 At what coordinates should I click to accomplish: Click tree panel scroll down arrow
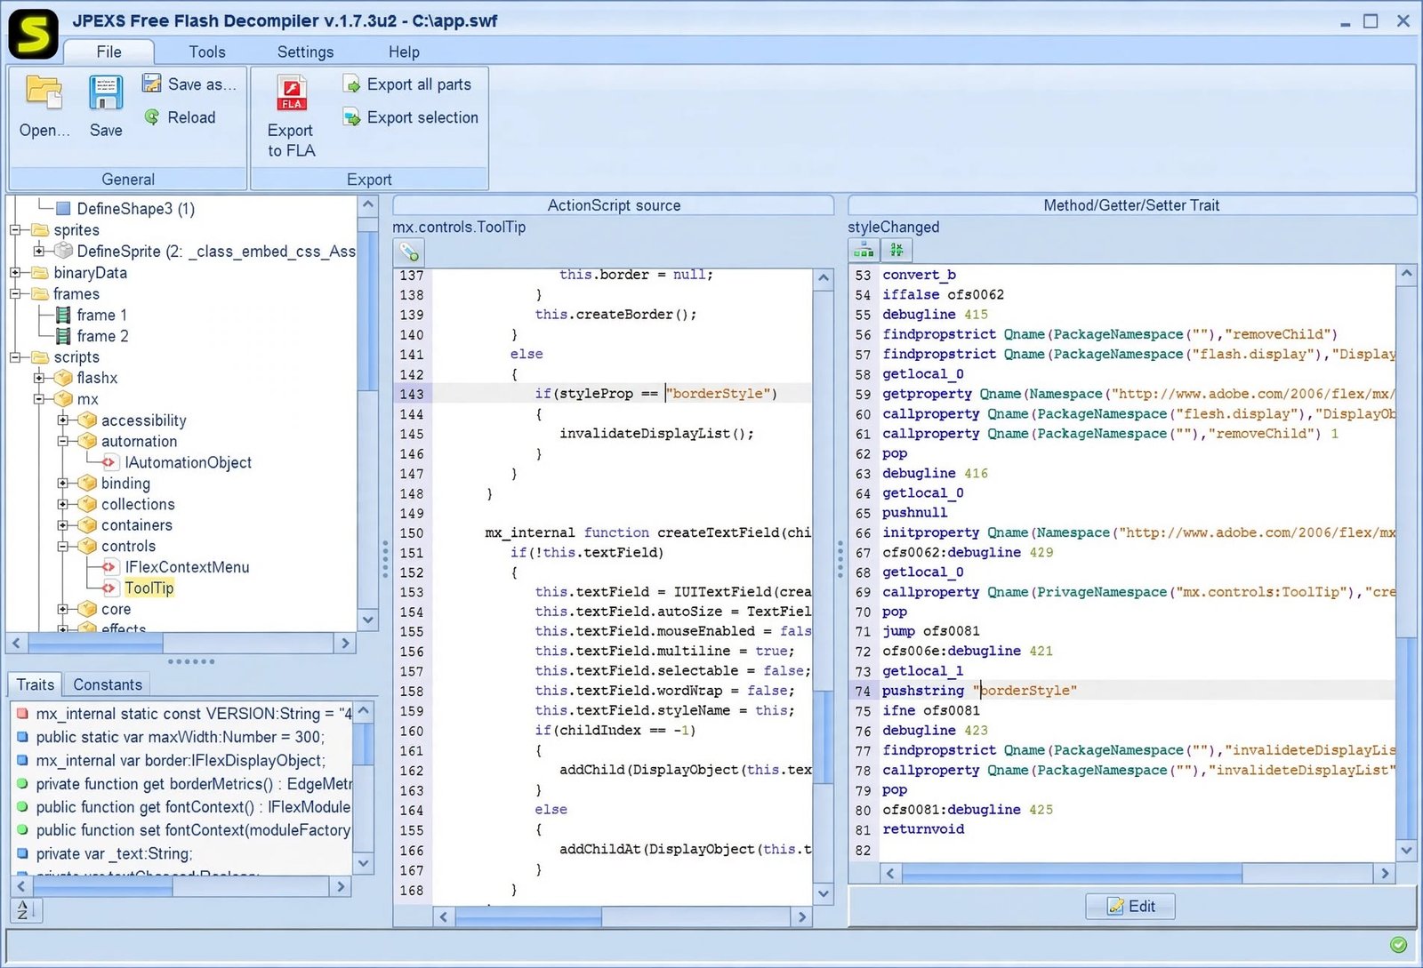click(368, 620)
